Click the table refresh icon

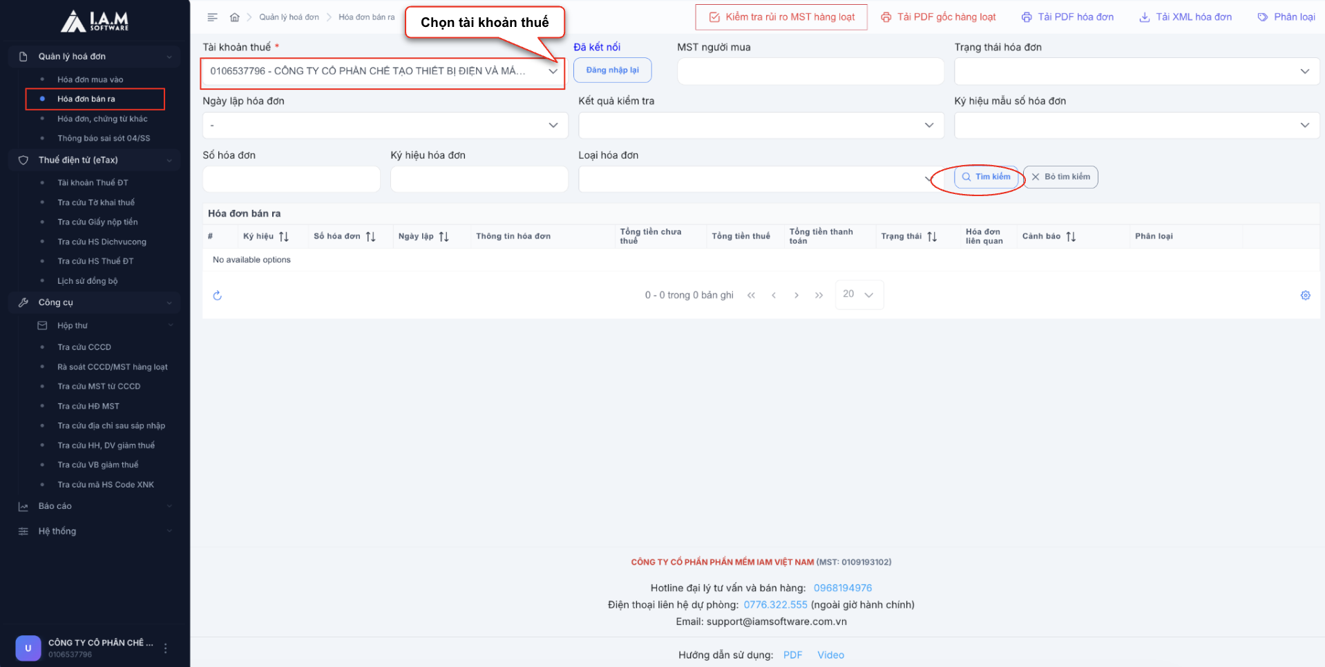(218, 296)
